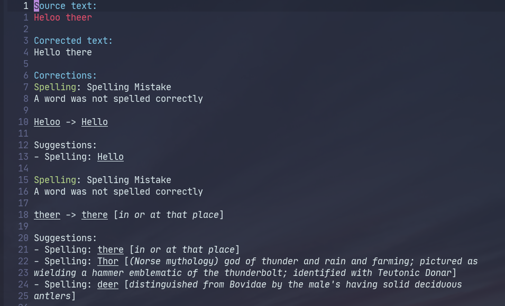Select the "deer" spelling suggestion
The width and height of the screenshot is (505, 306).
108,284
